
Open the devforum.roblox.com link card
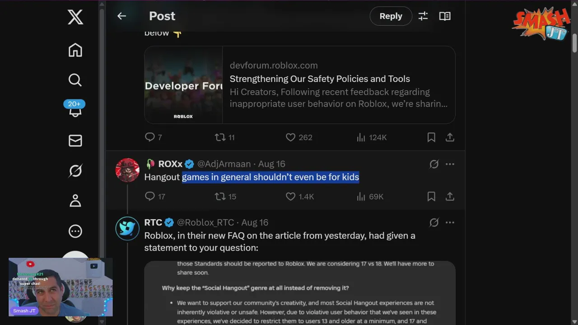(x=300, y=85)
